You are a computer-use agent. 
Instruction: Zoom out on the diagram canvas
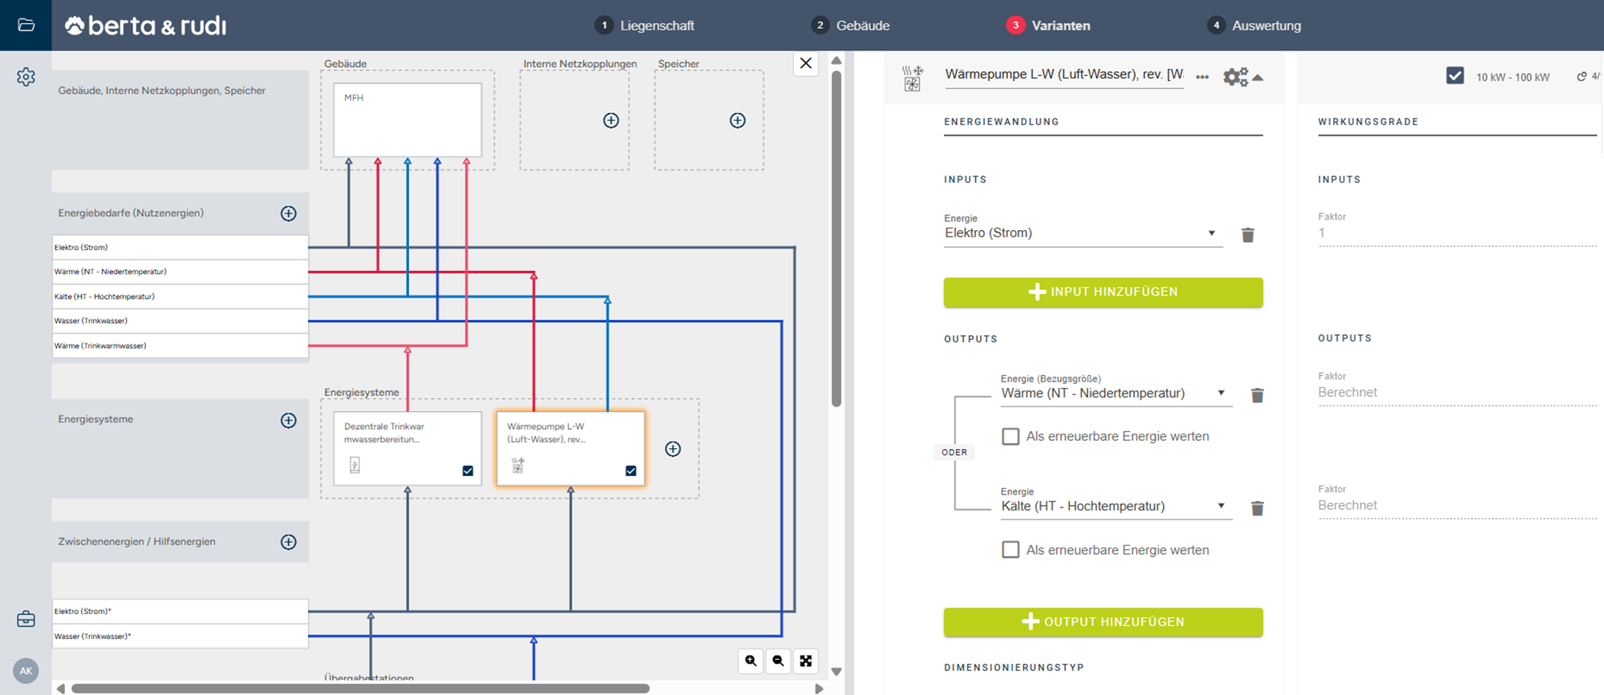pos(778,661)
